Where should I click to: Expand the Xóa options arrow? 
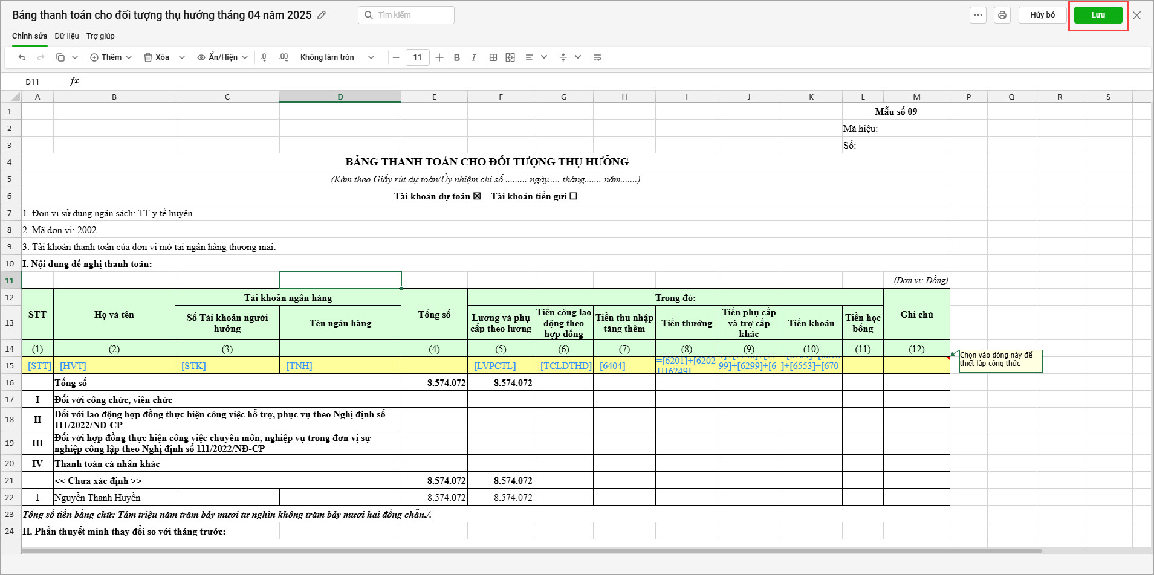click(182, 57)
